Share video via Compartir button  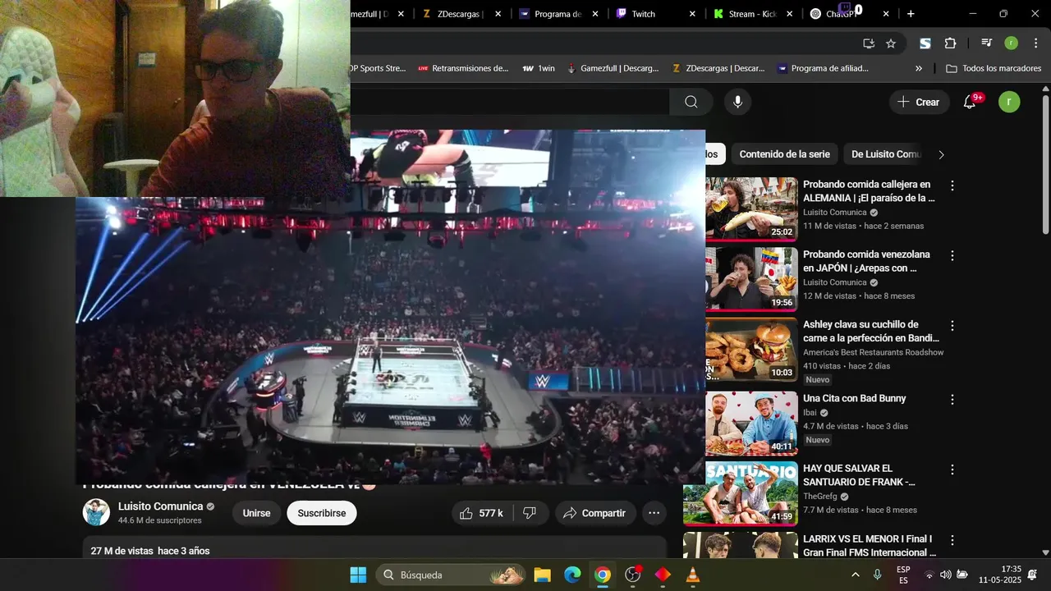coord(595,513)
